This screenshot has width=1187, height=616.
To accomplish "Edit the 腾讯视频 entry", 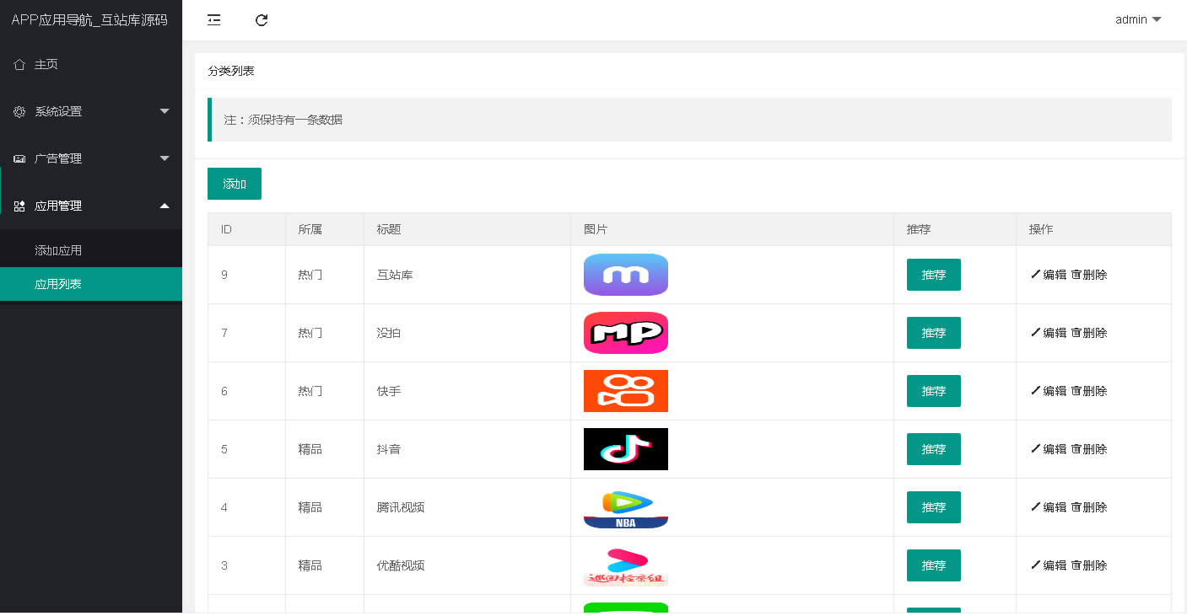I will (x=1049, y=507).
